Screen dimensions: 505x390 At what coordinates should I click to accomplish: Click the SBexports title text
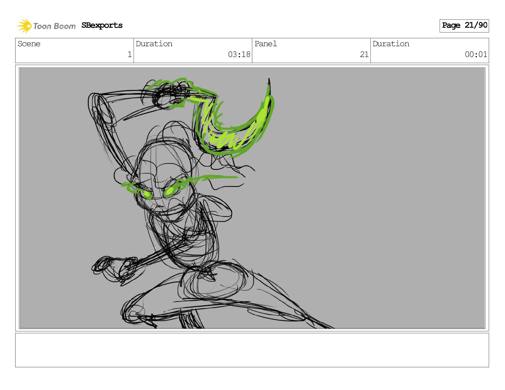pos(102,25)
